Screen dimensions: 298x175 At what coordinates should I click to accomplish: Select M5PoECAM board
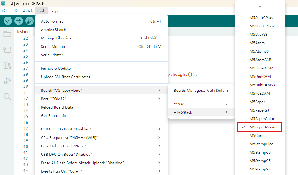(260, 93)
